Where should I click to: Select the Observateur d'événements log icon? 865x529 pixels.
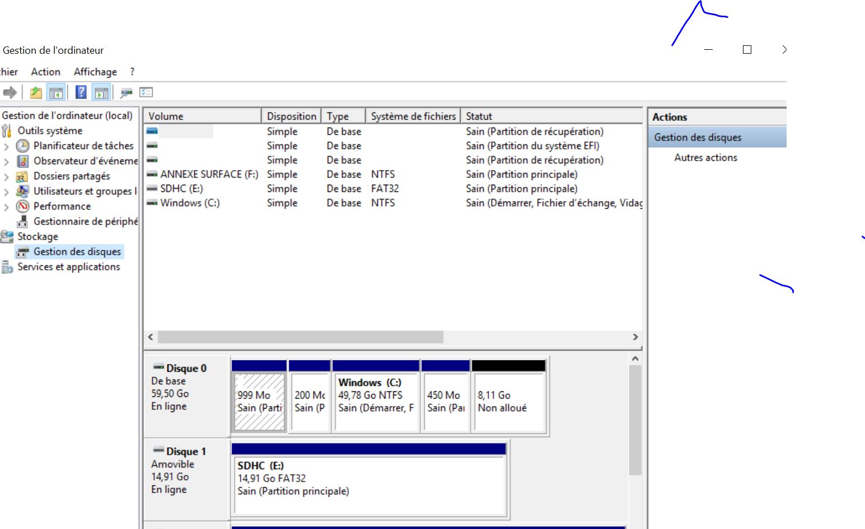click(x=22, y=161)
